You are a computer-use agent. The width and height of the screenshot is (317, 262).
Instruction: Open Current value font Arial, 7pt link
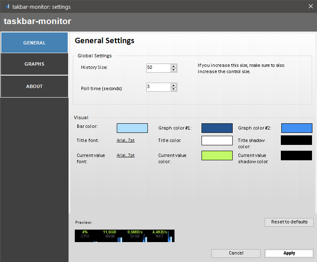tap(125, 155)
